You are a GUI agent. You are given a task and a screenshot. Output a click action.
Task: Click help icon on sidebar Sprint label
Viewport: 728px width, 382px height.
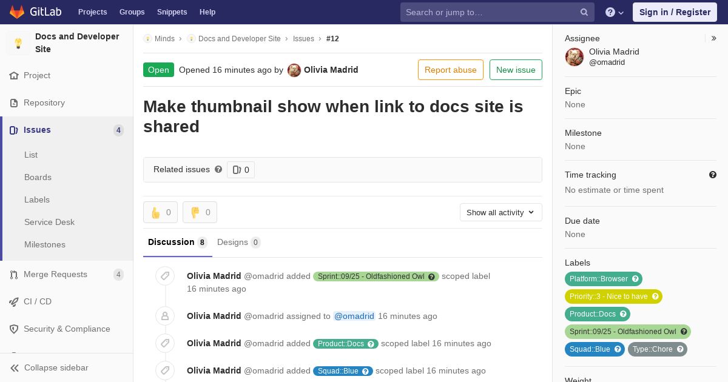(684, 332)
